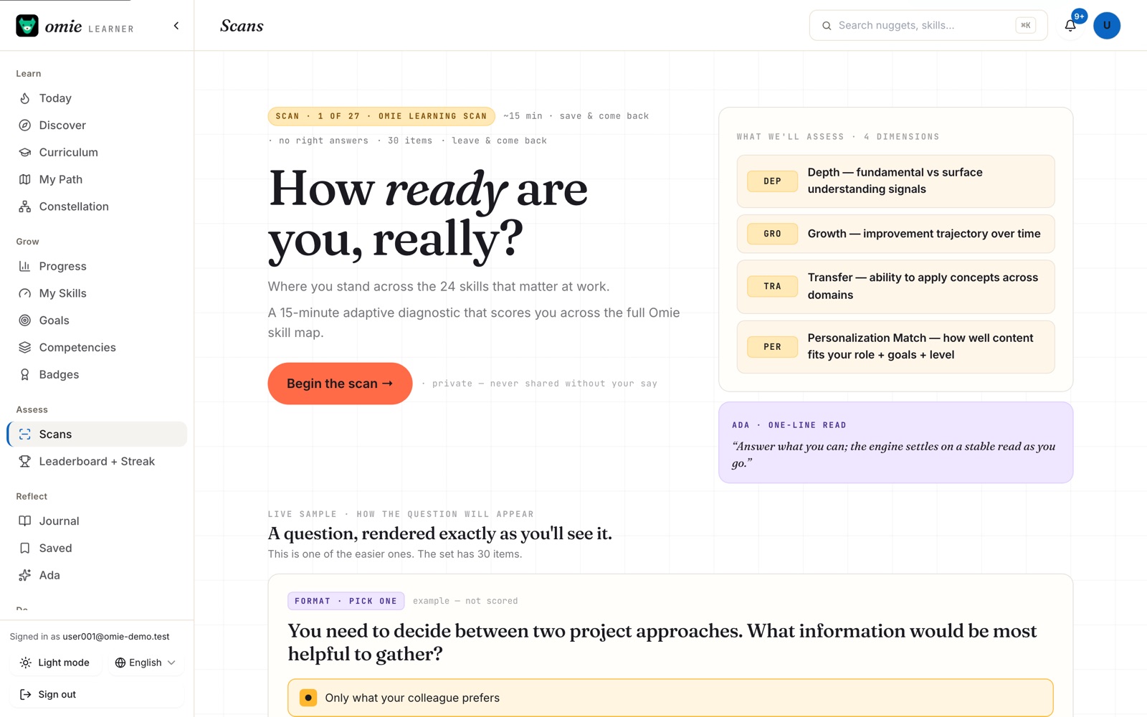Click the Depth dimension card
The width and height of the screenshot is (1147, 717).
(x=895, y=181)
